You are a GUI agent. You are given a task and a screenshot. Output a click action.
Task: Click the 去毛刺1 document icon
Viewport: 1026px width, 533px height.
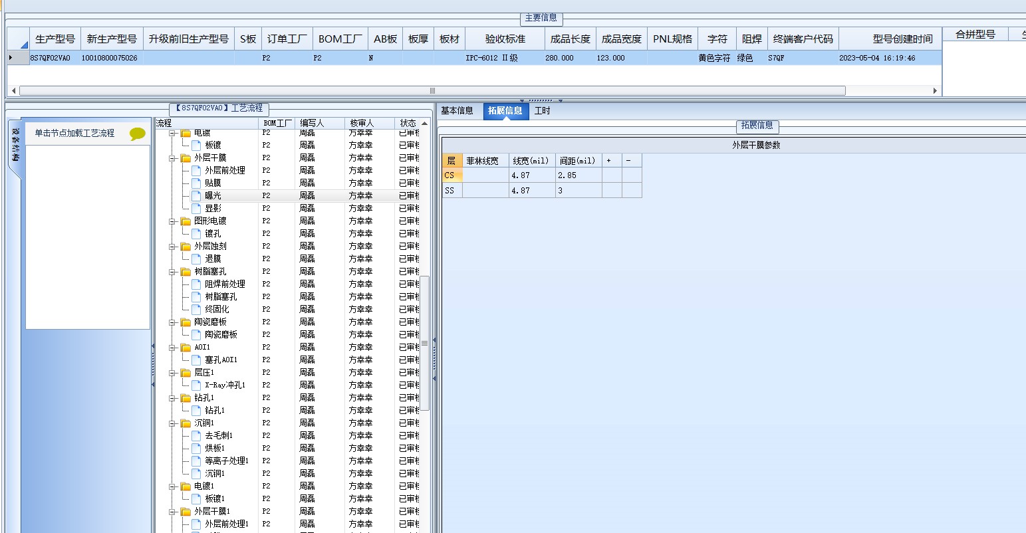(x=196, y=435)
